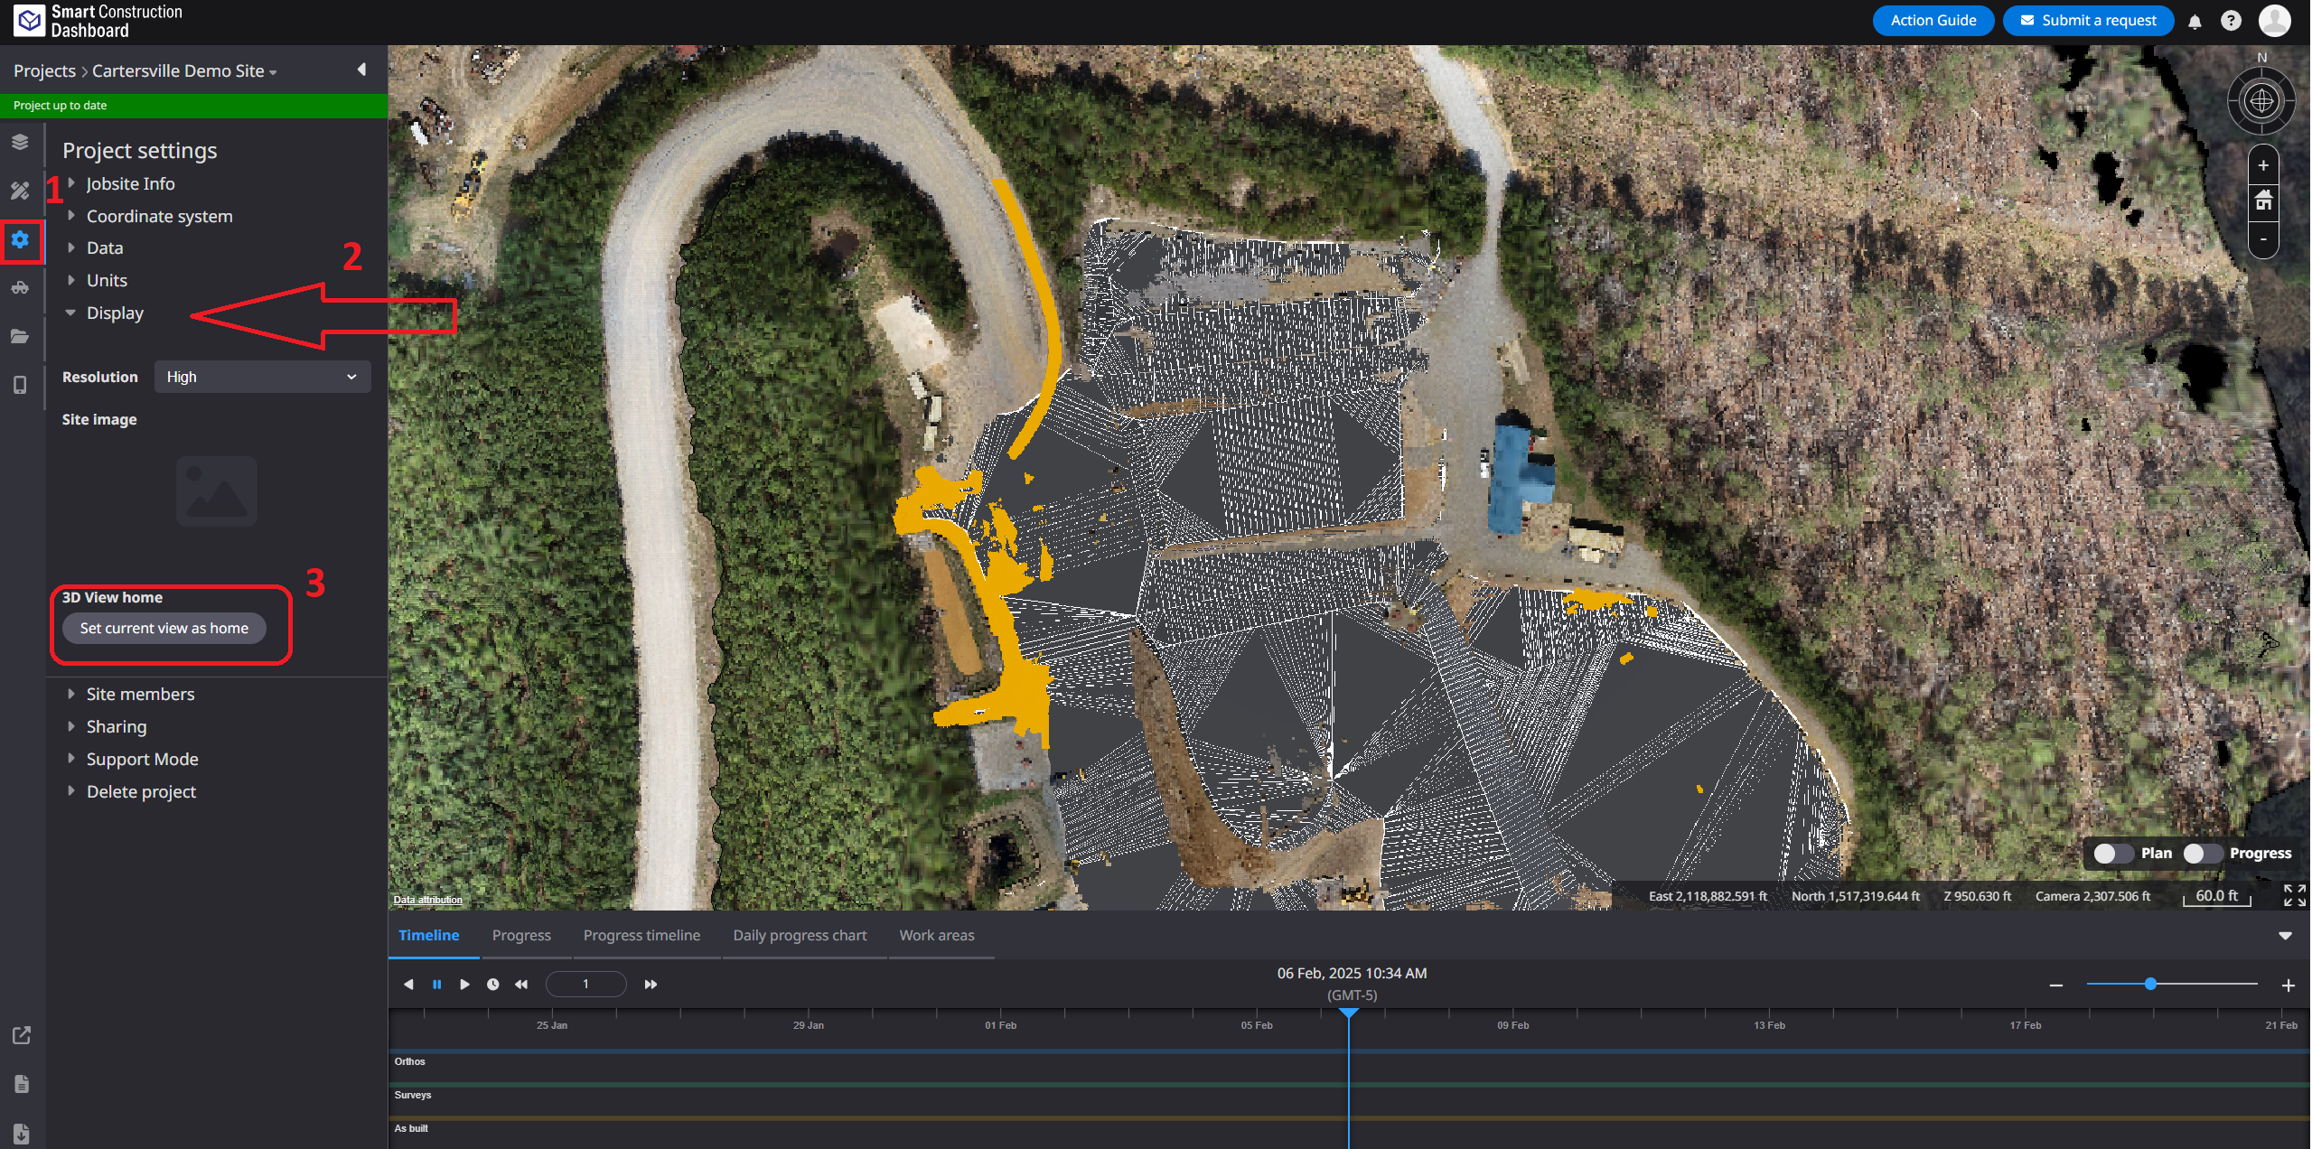The height and width of the screenshot is (1149, 2312).
Task: Open the user profile avatar
Action: 2274,21
